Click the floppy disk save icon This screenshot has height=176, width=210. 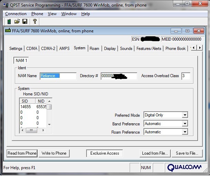[25, 21]
